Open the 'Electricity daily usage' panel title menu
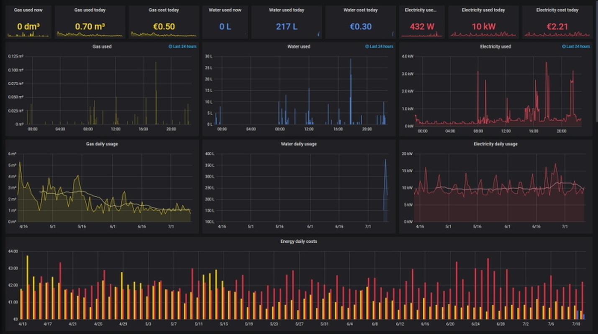This screenshot has height=334, width=598. pos(495,144)
